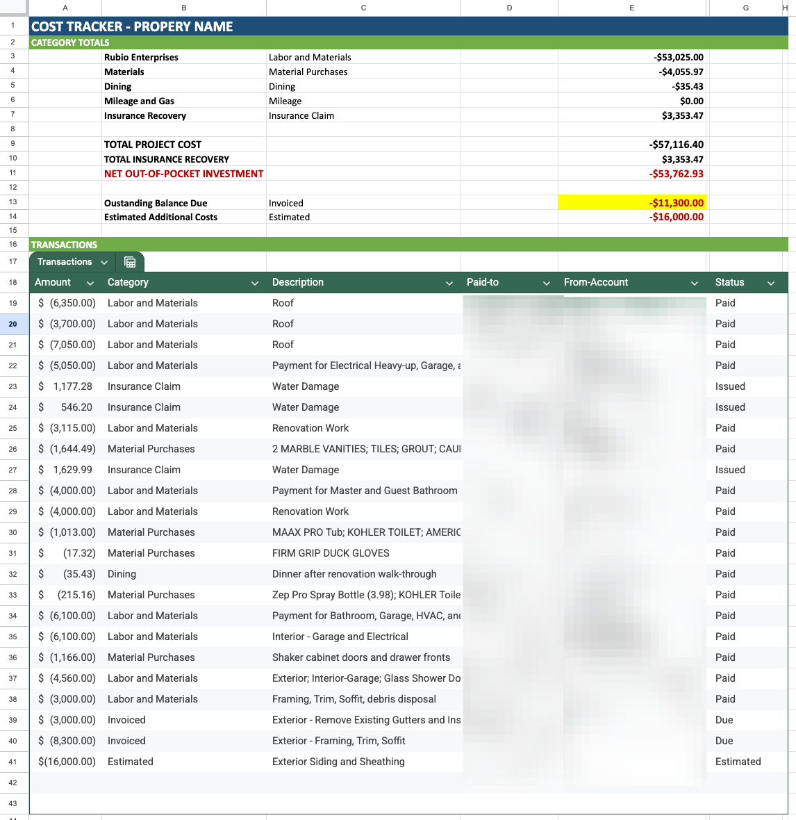Image resolution: width=796 pixels, height=820 pixels.
Task: Select the Insurance Recovery label cell
Action: 184,115
